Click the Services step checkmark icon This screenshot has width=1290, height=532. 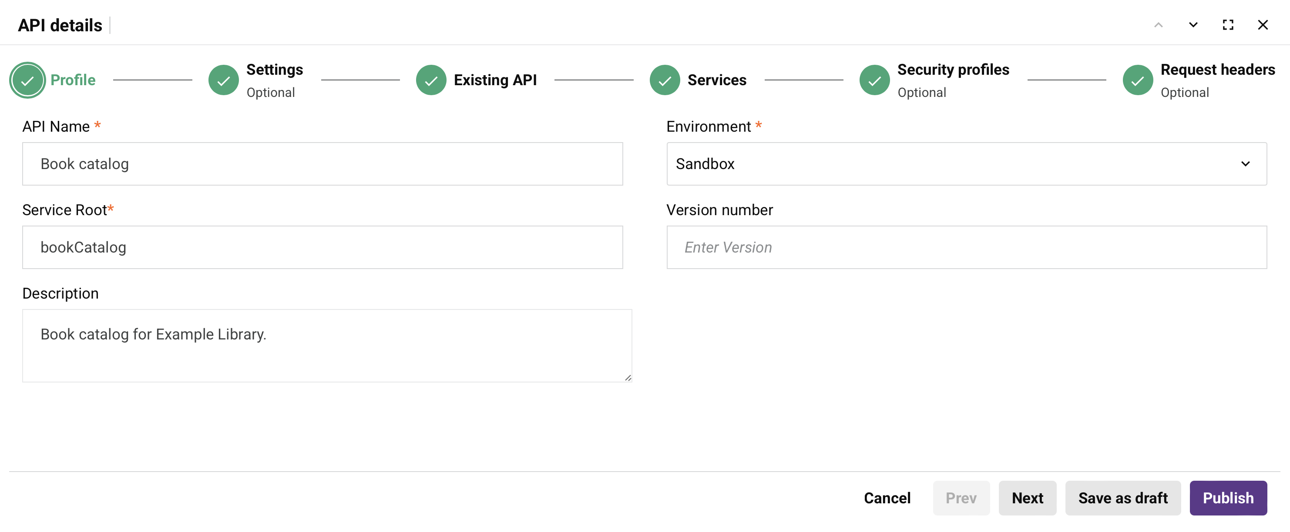(665, 80)
